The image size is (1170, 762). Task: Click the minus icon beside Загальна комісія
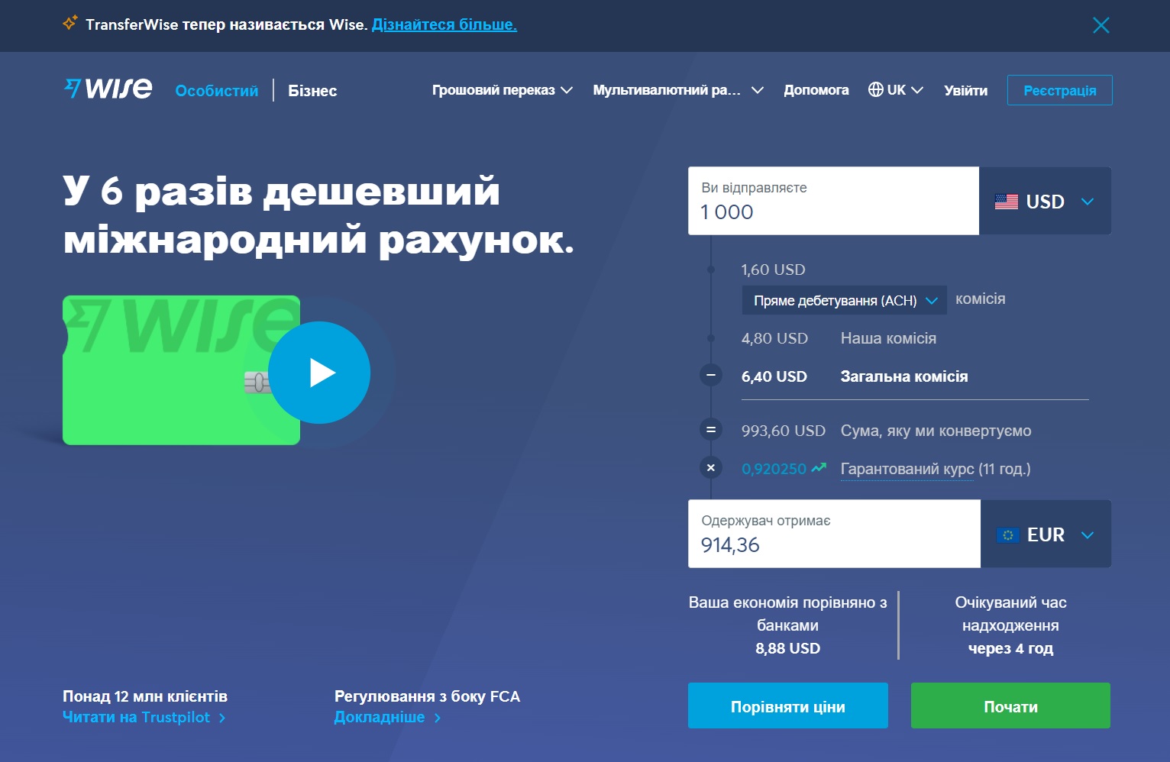711,376
